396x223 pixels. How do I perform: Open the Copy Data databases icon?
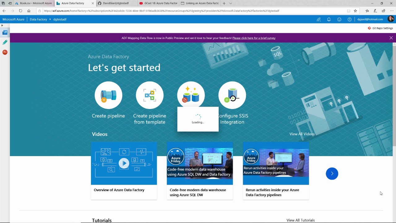click(191, 94)
